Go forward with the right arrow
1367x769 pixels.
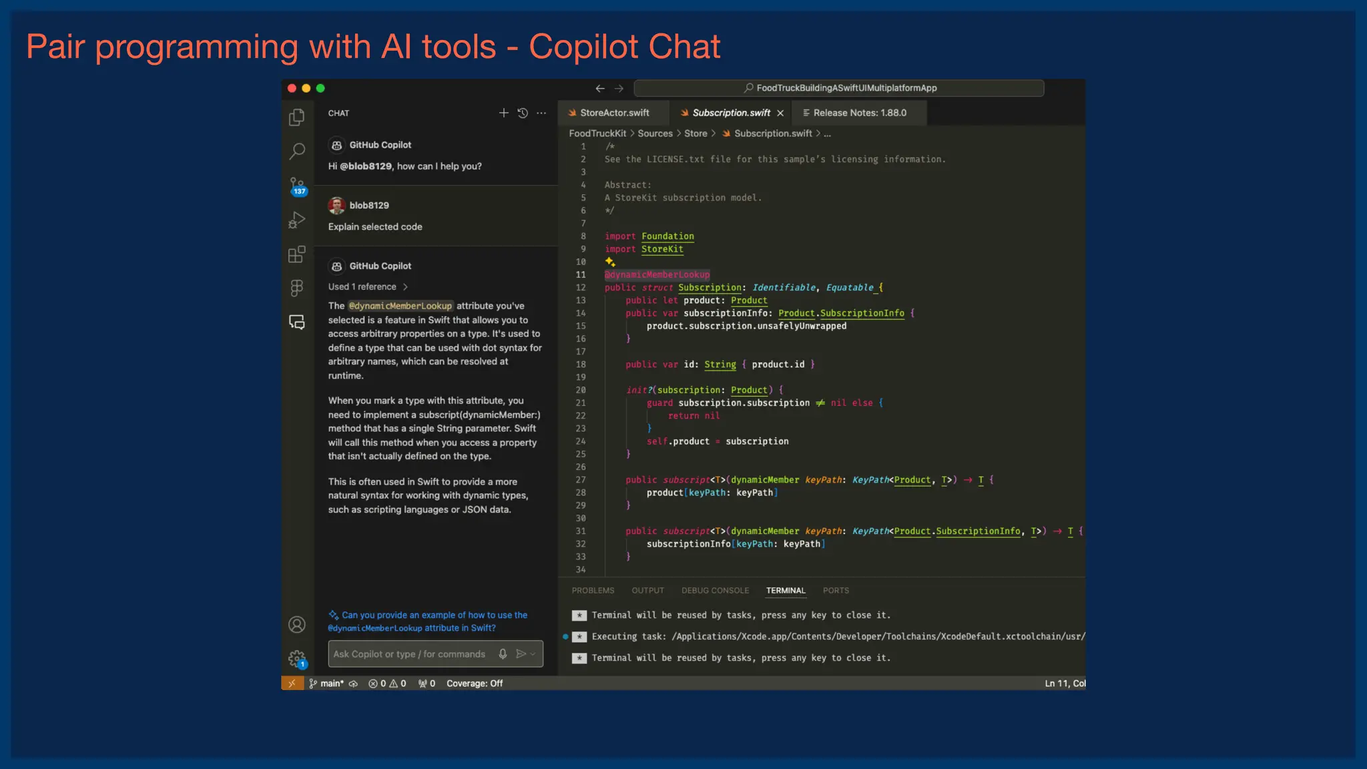click(x=619, y=88)
